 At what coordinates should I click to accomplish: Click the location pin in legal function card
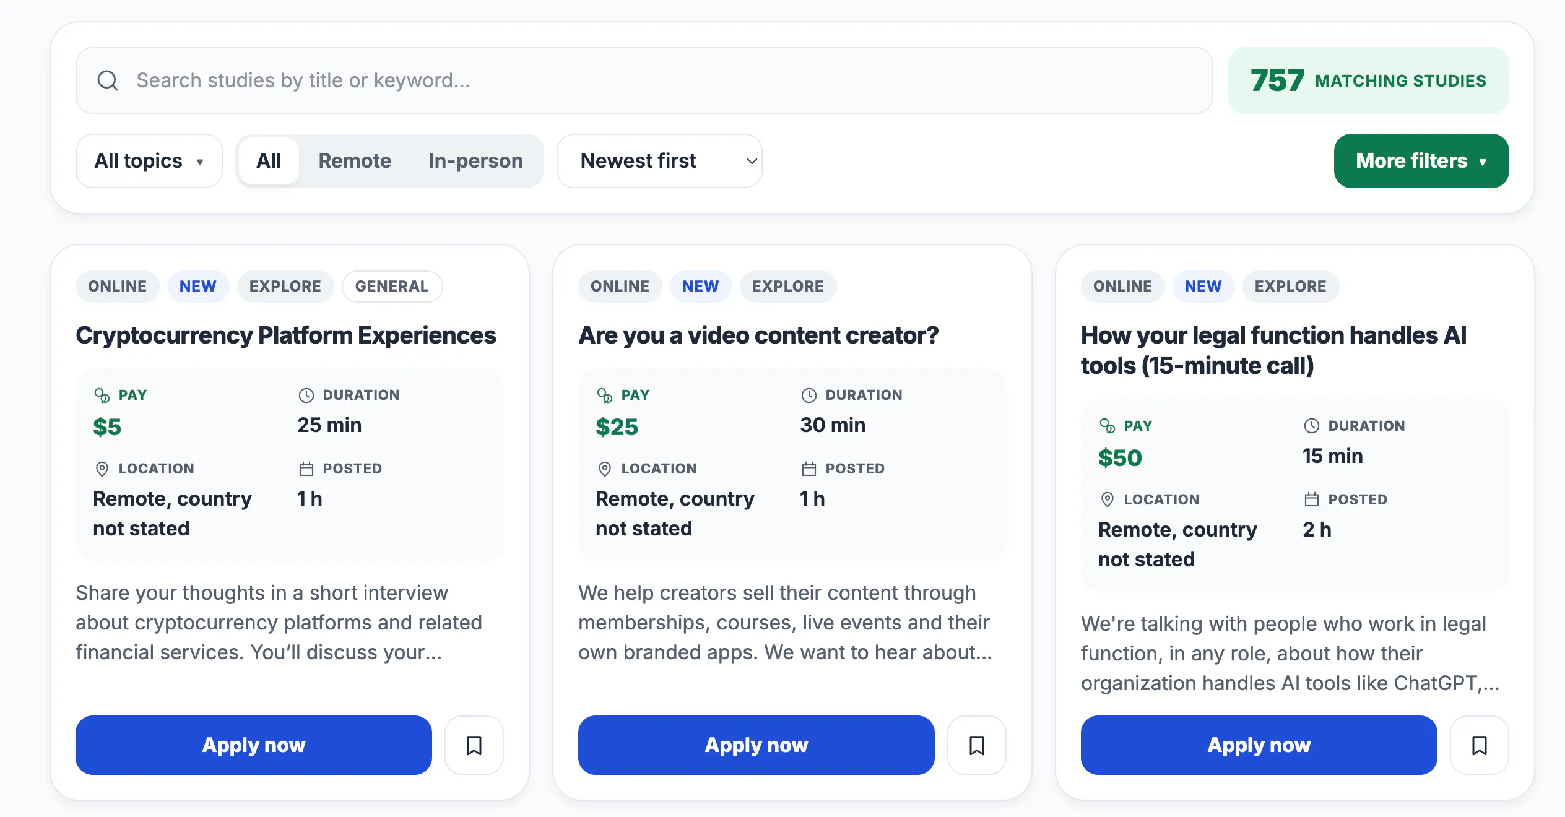pos(1108,499)
